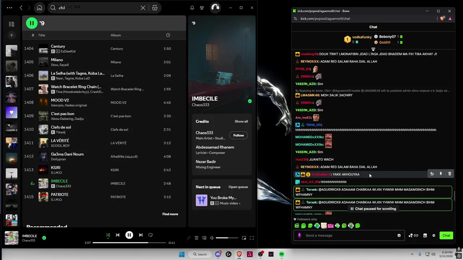Image resolution: width=463 pixels, height=260 pixels.
Task: Open Connect to a device
Action: tap(204, 238)
